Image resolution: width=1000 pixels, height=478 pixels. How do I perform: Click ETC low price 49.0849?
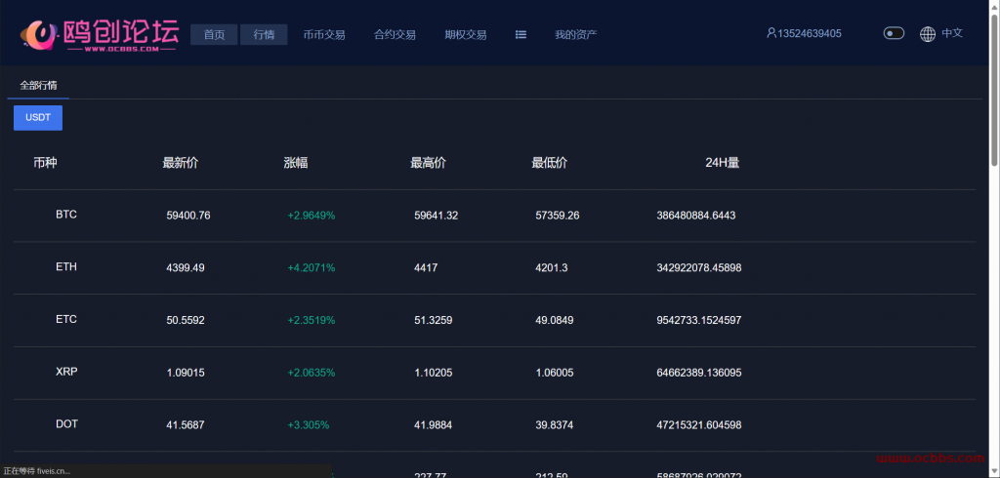click(555, 320)
